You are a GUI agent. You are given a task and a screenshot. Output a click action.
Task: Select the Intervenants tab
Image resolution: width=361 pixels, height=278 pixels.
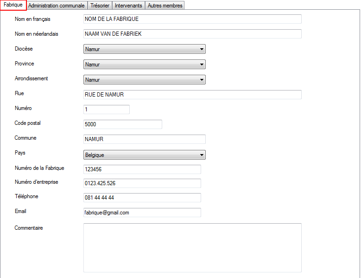coord(128,6)
